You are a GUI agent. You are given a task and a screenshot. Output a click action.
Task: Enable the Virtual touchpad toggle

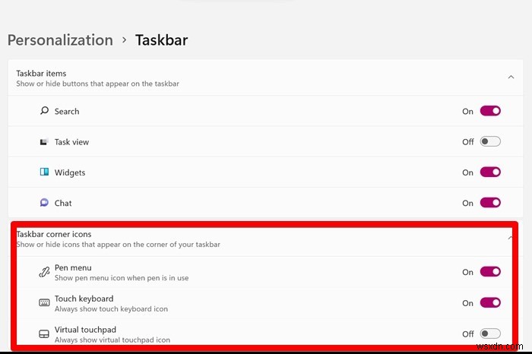click(x=490, y=333)
